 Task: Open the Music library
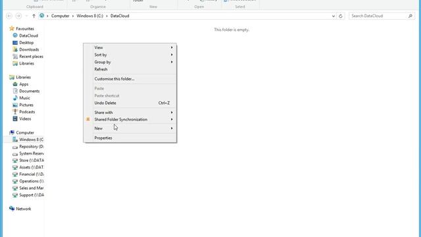pyautogui.click(x=24, y=98)
